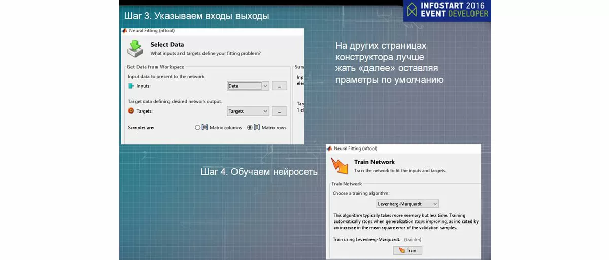Choose training algorithm from Levenberg-Marquardt dropdown
609x260 pixels.
pos(408,204)
